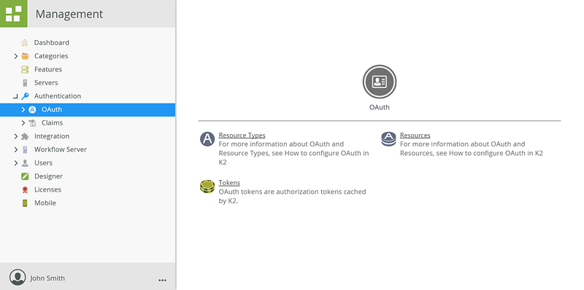Expand the Categories tree node arrow
The height and width of the screenshot is (290, 584).
point(15,56)
